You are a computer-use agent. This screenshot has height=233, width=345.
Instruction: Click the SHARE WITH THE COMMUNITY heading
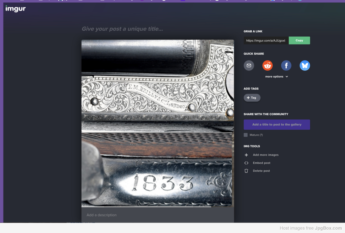pyautogui.click(x=266, y=114)
